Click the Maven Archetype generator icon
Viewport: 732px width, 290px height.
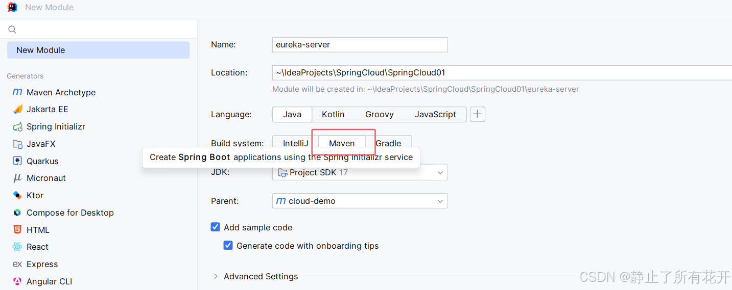pyautogui.click(x=17, y=92)
